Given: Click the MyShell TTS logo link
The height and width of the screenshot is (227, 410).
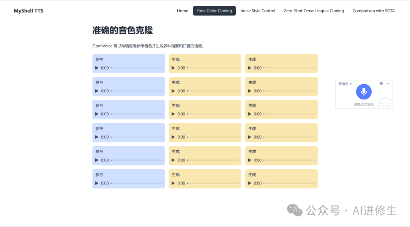Looking at the screenshot, I should tap(28, 11).
